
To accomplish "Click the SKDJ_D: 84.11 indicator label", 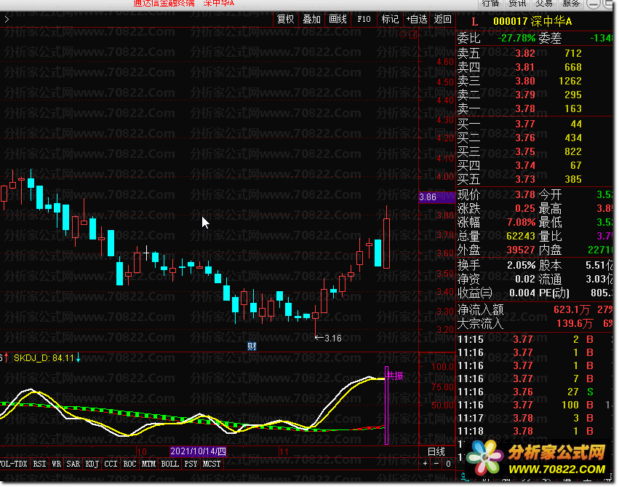I will (x=44, y=358).
